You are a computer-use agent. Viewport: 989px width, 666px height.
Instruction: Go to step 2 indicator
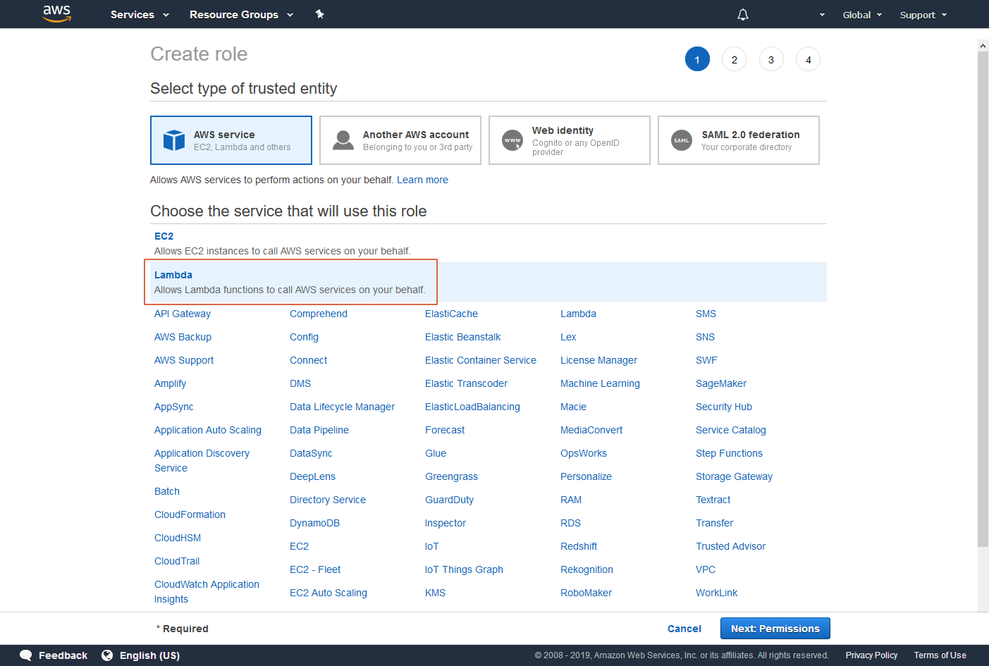click(734, 59)
